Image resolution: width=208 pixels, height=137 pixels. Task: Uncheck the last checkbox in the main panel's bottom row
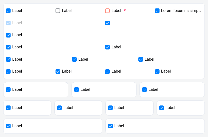coord(157,71)
